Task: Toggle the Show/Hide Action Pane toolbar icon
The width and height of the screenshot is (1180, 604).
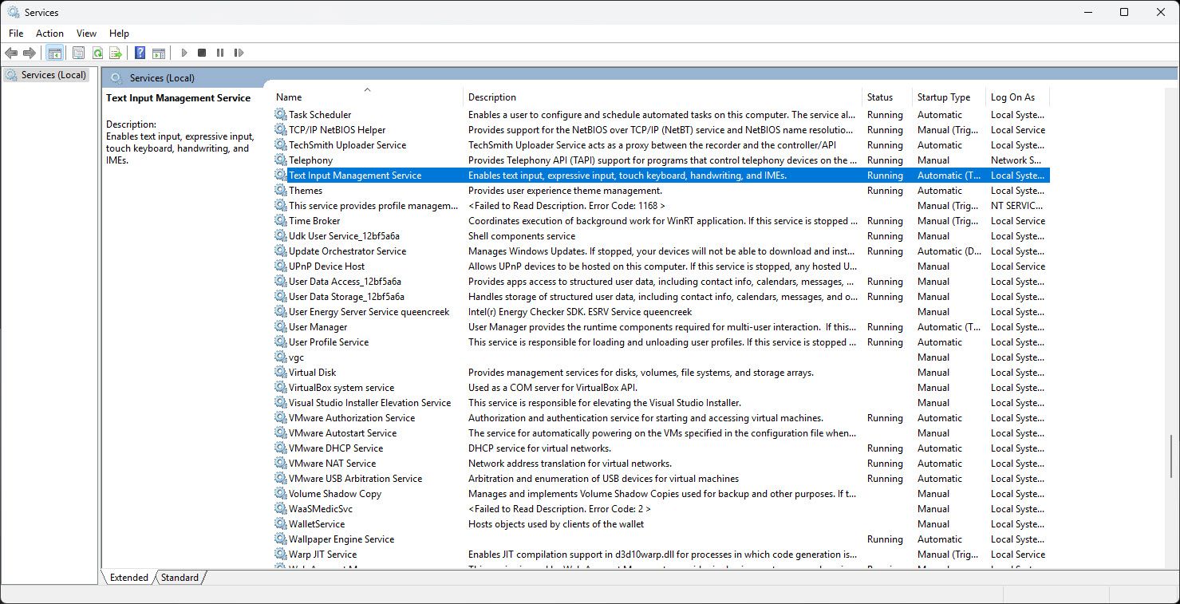Action: point(159,53)
